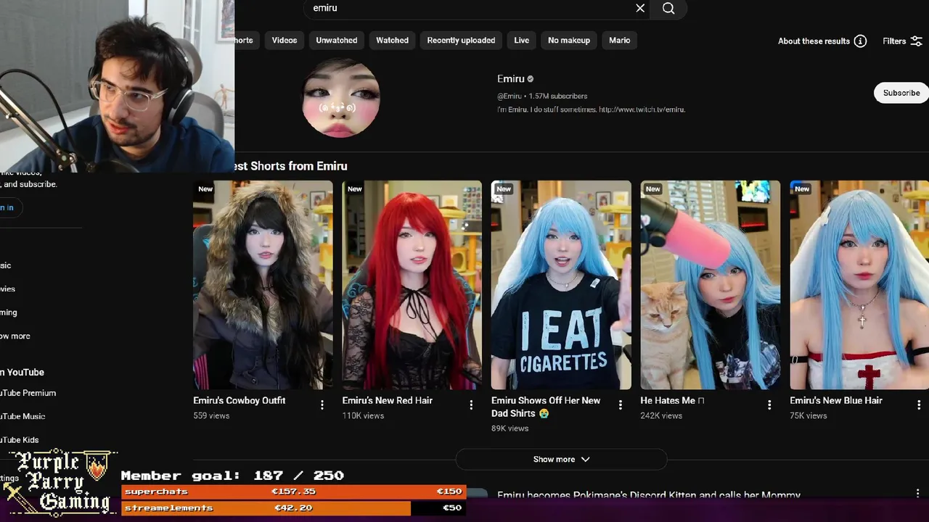Clear the search box with the X icon
This screenshot has width=929, height=522.
640,8
